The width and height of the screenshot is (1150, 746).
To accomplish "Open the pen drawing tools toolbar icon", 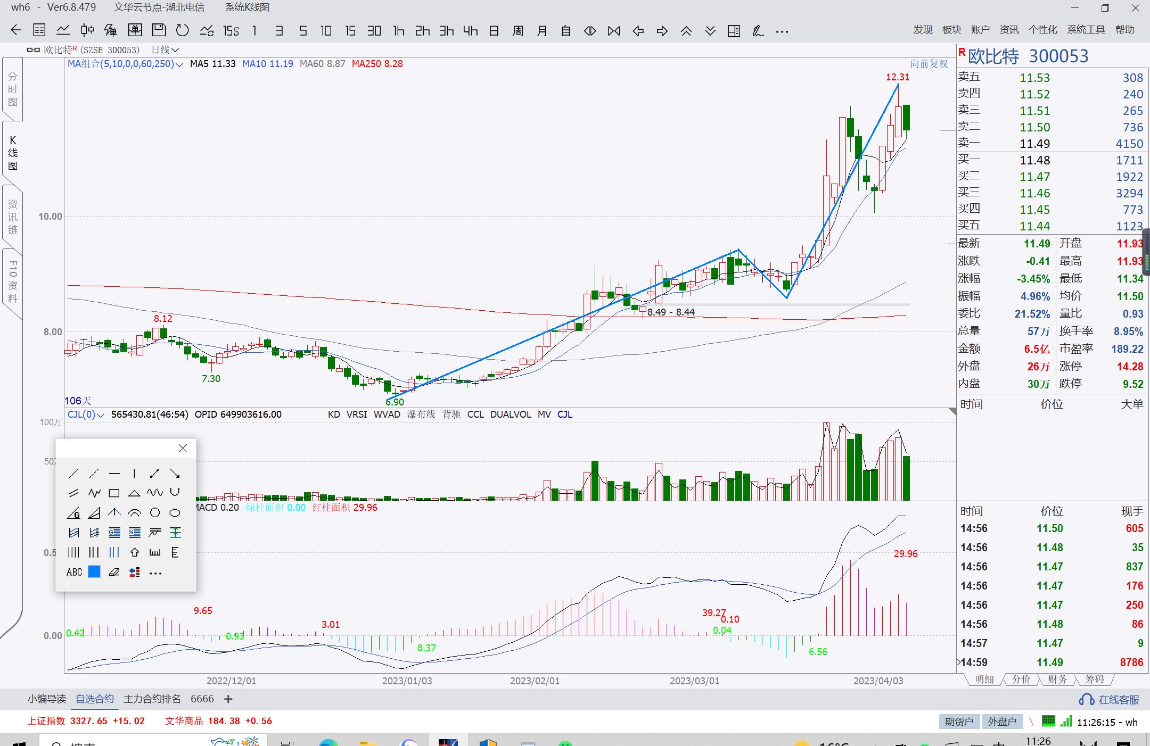I will (758, 31).
